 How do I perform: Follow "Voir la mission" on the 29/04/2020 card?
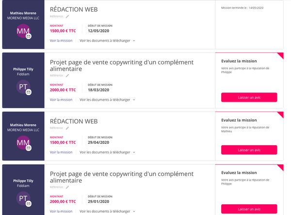tap(61, 152)
